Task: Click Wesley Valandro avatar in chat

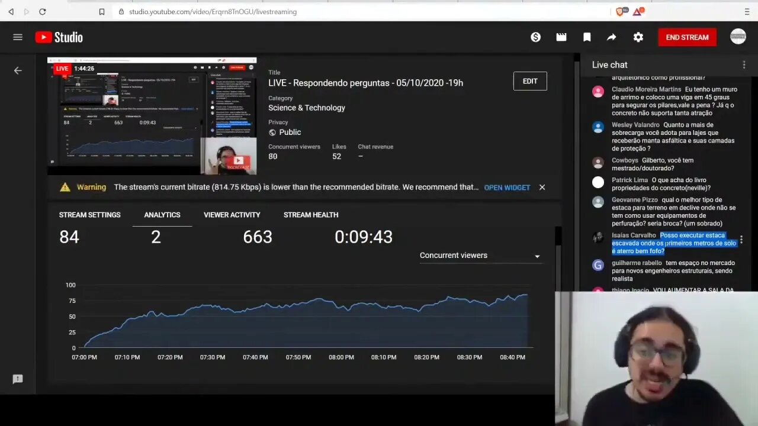Action: click(x=598, y=127)
